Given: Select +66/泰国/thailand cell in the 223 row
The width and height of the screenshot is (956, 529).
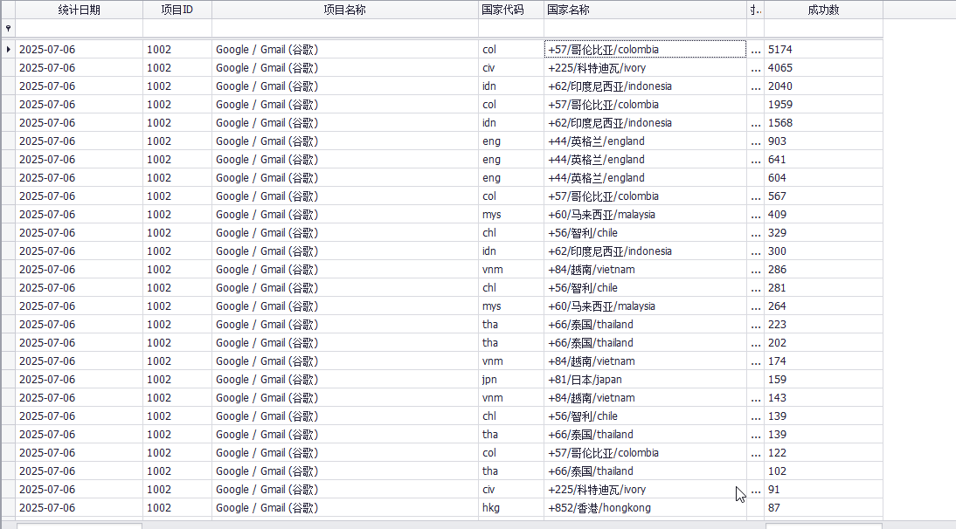Looking at the screenshot, I should [x=645, y=325].
